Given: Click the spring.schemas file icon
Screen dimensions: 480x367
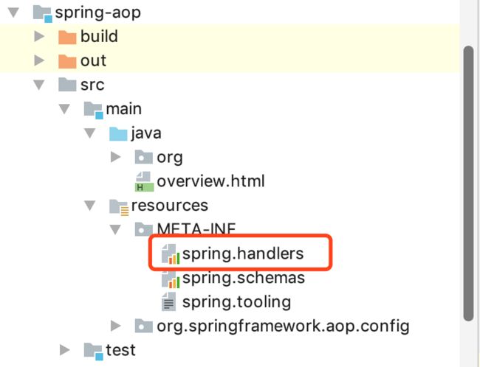Looking at the screenshot, I should [x=171, y=279].
